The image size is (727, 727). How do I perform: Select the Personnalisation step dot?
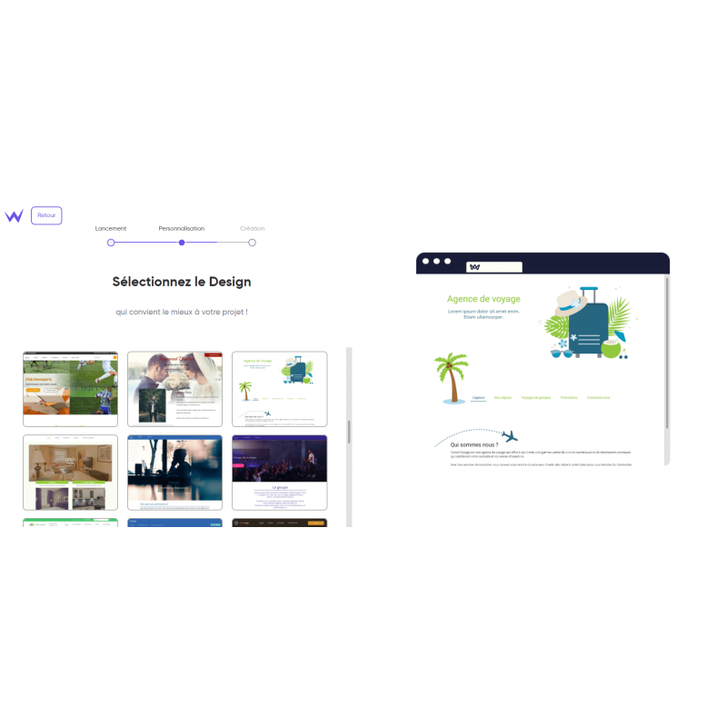click(x=182, y=243)
